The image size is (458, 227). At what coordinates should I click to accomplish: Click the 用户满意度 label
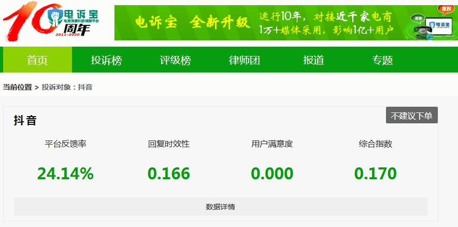(x=272, y=144)
